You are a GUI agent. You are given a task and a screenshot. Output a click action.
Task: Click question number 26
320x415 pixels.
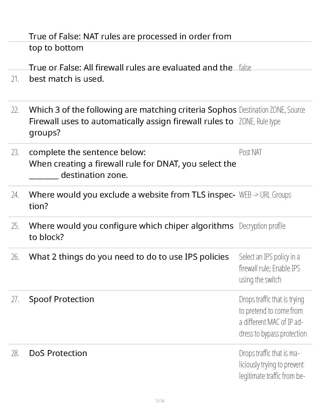tap(15, 257)
